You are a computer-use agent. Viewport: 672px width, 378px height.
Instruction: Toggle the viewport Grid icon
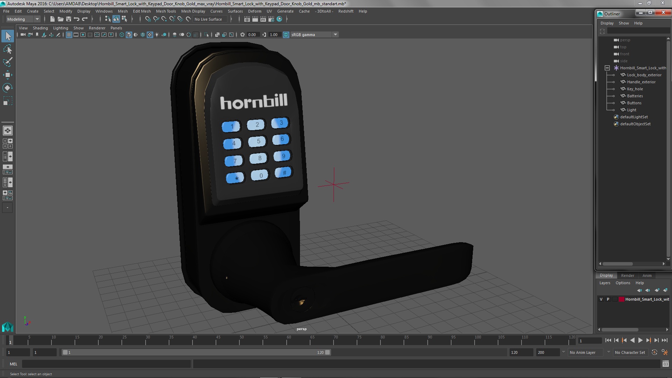click(69, 35)
